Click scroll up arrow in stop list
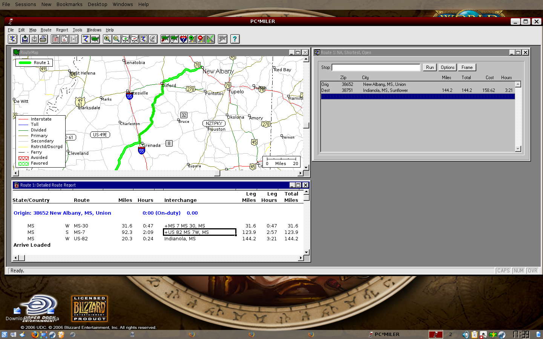This screenshot has width=543, height=339. [518, 84]
